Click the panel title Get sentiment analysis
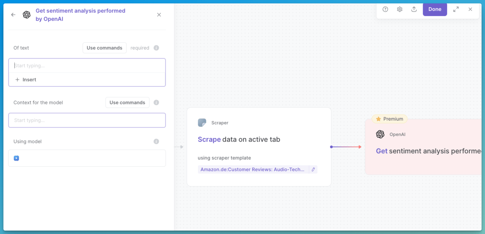 (80, 15)
